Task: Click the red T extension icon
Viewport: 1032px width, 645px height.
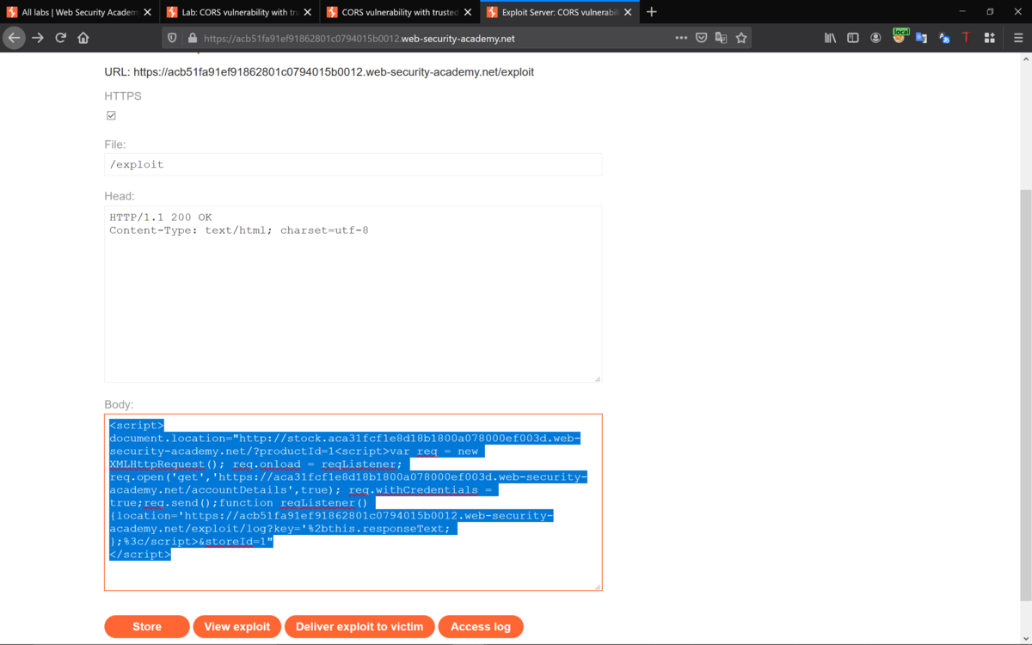Action: point(967,38)
